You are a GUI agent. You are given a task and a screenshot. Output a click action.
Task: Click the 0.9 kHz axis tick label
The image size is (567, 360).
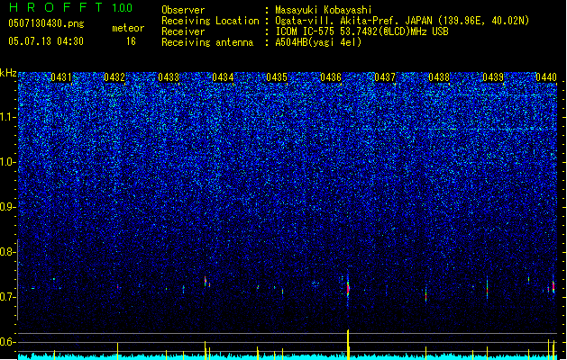pyautogui.click(x=8, y=207)
